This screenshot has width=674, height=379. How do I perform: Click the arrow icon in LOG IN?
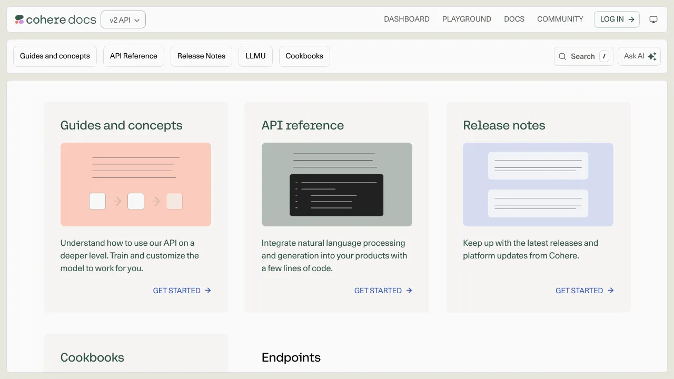coord(631,19)
